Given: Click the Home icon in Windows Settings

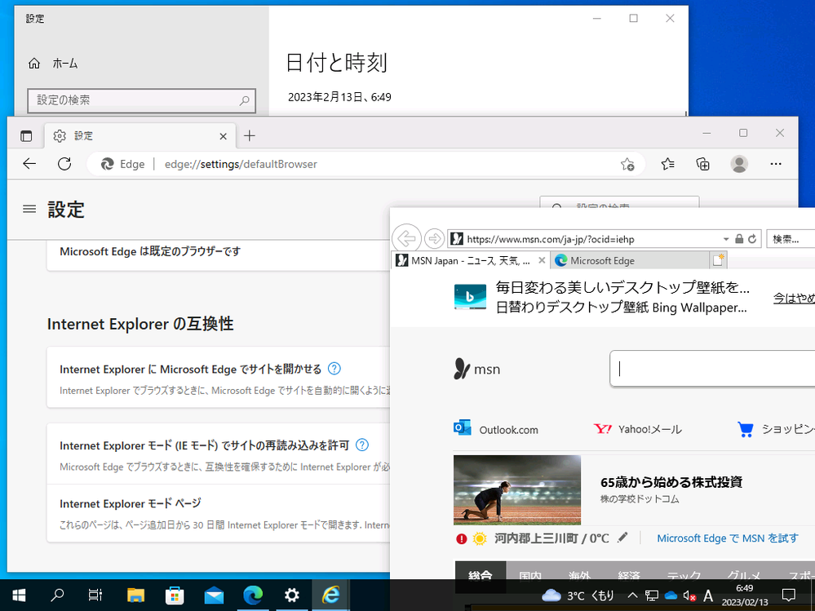Looking at the screenshot, I should (x=34, y=64).
